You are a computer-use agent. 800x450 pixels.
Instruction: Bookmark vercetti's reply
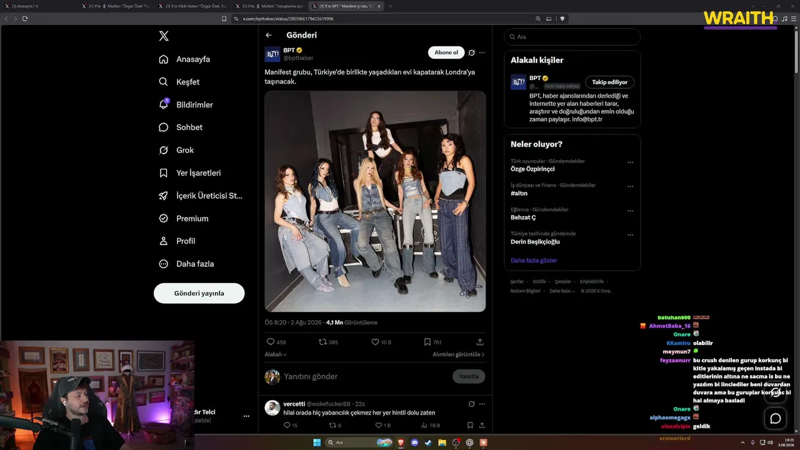click(470, 425)
